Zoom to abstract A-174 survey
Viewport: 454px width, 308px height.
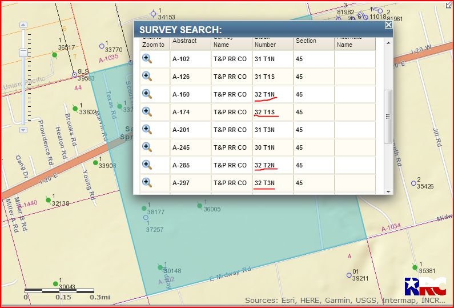(147, 112)
